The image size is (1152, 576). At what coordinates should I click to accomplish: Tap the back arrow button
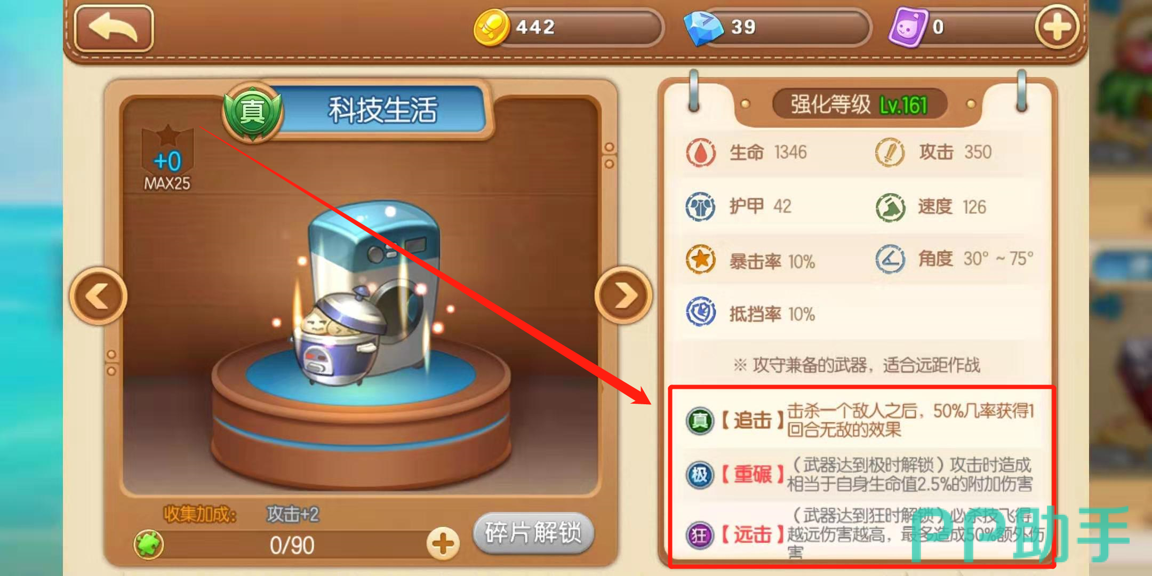coord(114,28)
